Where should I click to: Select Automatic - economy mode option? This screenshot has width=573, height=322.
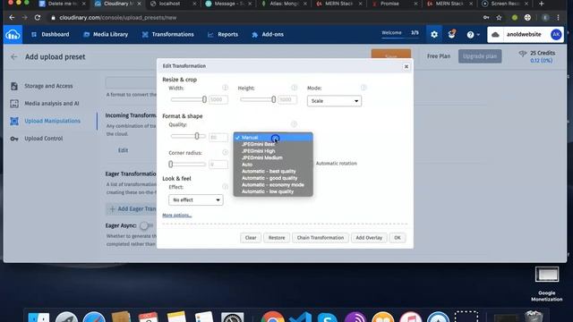pyautogui.click(x=273, y=185)
